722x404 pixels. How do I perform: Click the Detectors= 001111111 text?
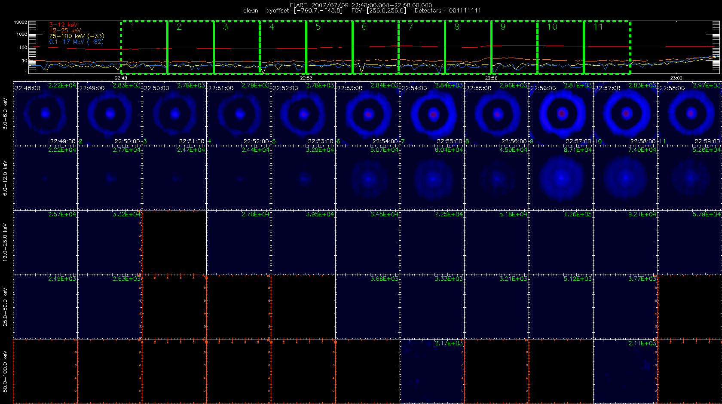[448, 11]
